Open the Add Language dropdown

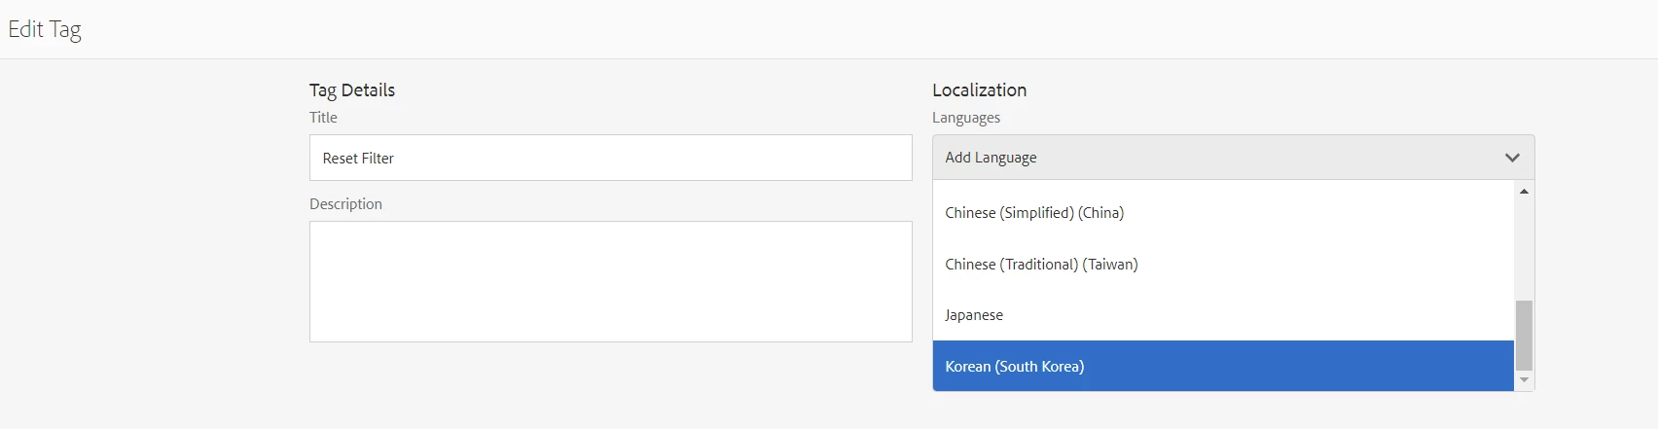1233,158
